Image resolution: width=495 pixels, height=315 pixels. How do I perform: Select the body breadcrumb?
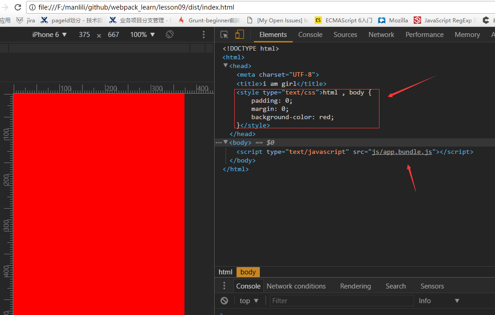click(x=248, y=272)
